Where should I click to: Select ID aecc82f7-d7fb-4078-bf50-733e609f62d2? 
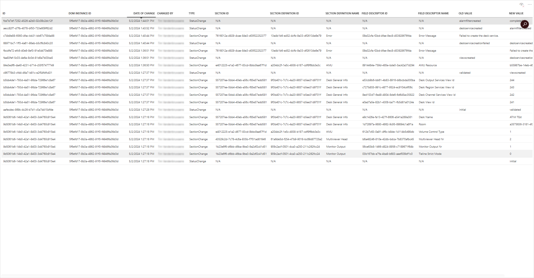(x=28, y=28)
